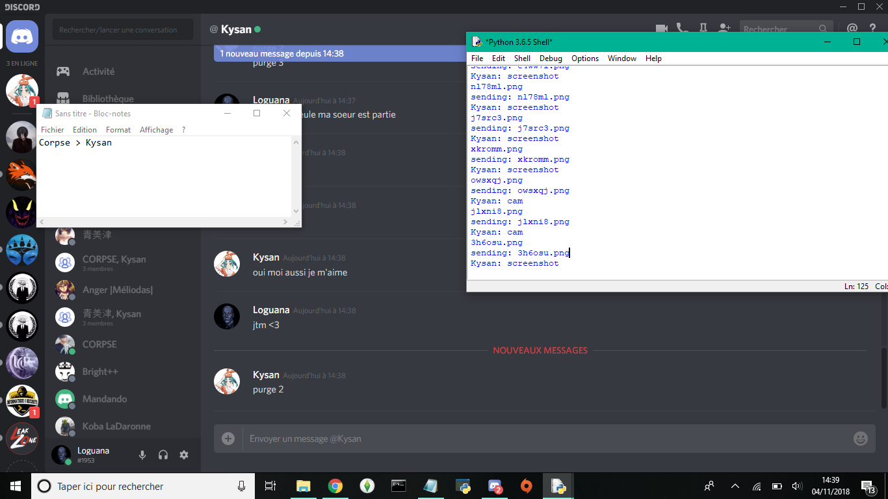Open the Windows notification center
The width and height of the screenshot is (888, 499).
coord(868,486)
